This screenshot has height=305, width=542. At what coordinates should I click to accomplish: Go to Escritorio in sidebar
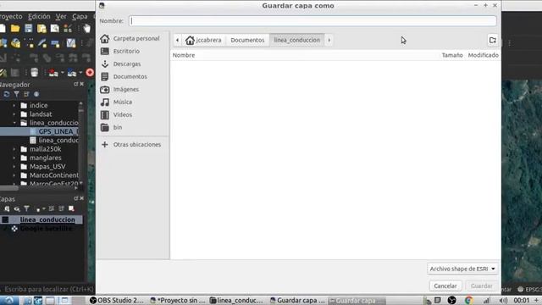(133, 51)
